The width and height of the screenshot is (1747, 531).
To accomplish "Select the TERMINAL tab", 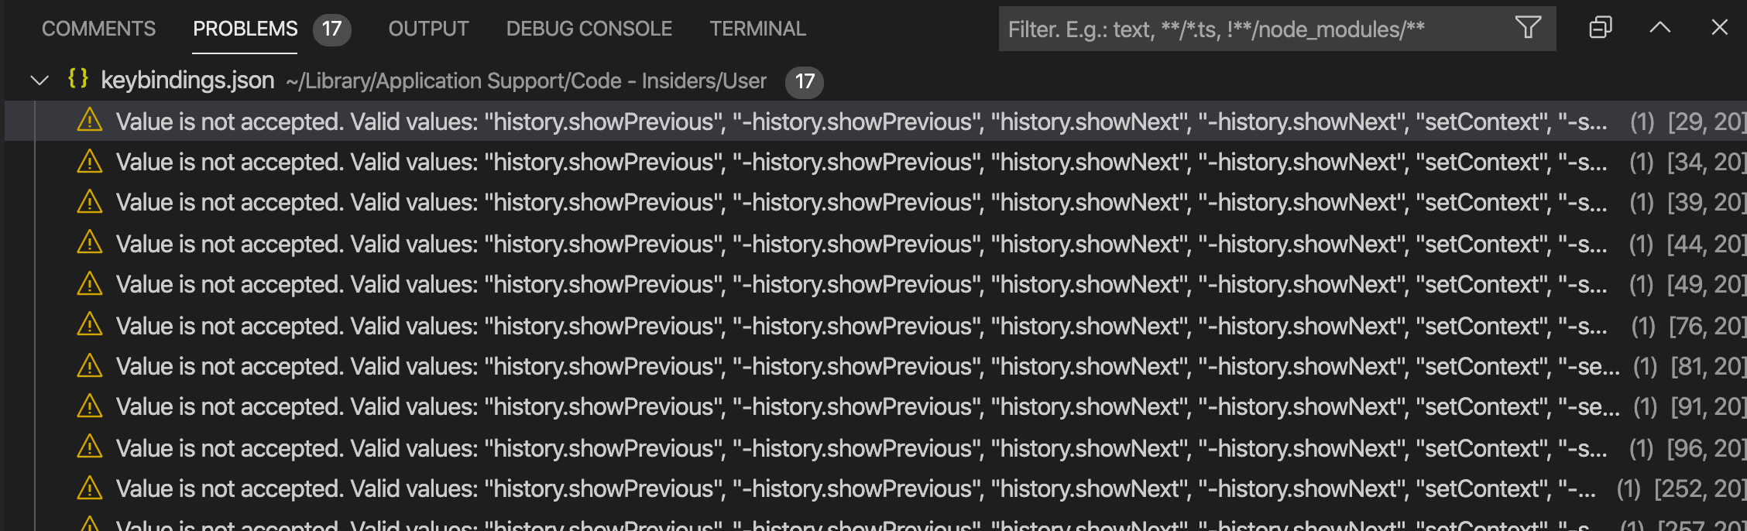I will tap(757, 28).
